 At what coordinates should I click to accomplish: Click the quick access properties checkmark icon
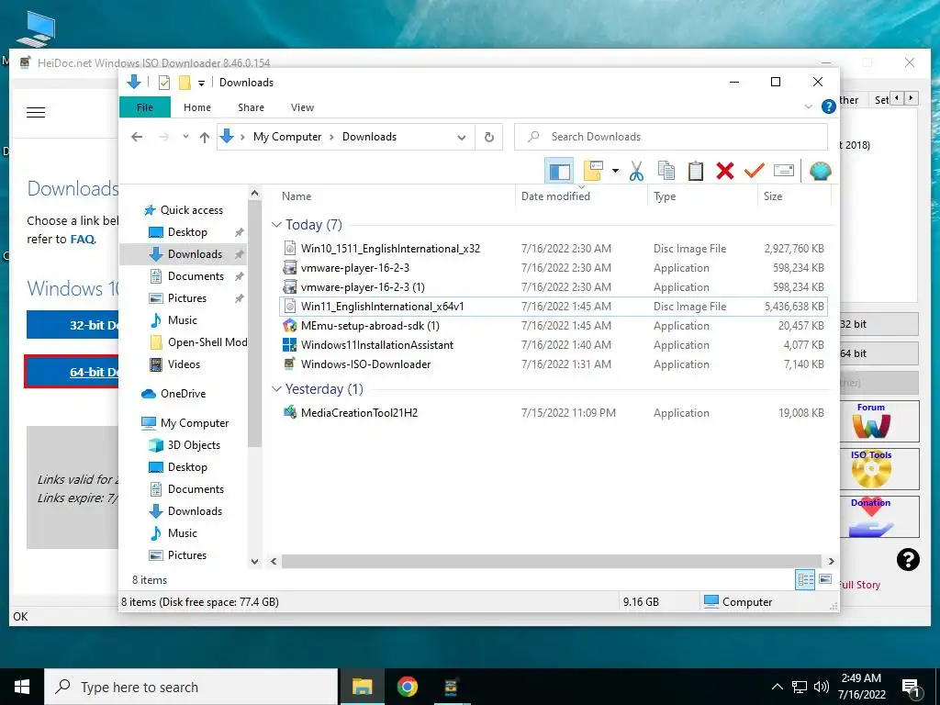tap(163, 83)
